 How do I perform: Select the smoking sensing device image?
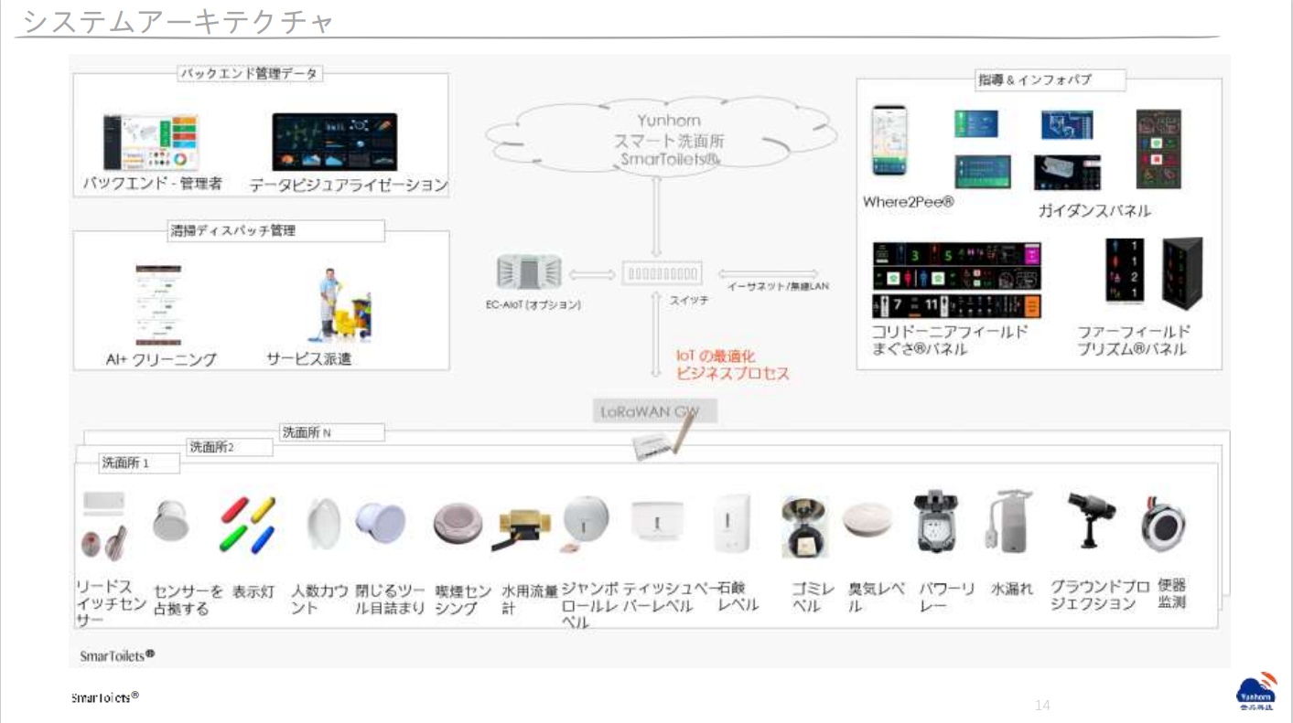458,524
